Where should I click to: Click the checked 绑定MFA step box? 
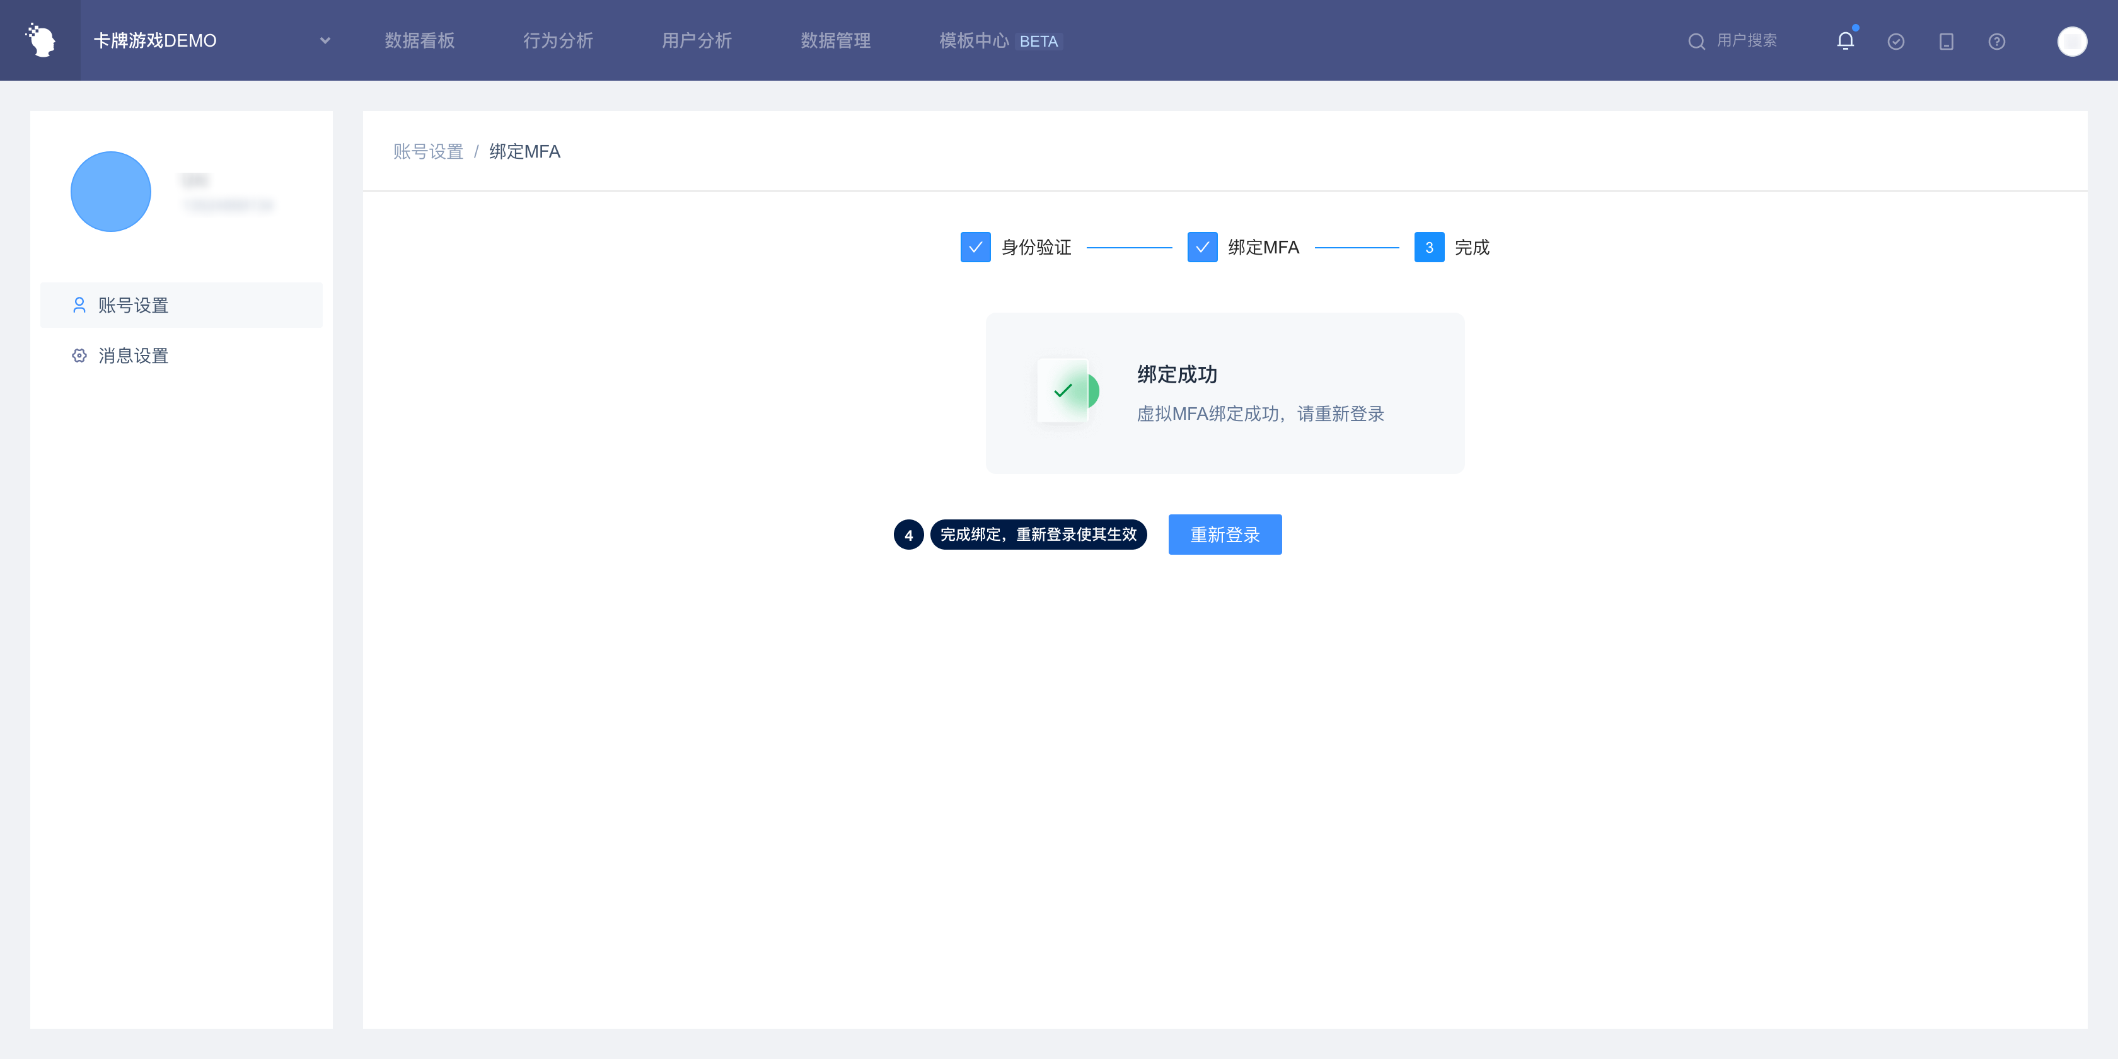1202,248
